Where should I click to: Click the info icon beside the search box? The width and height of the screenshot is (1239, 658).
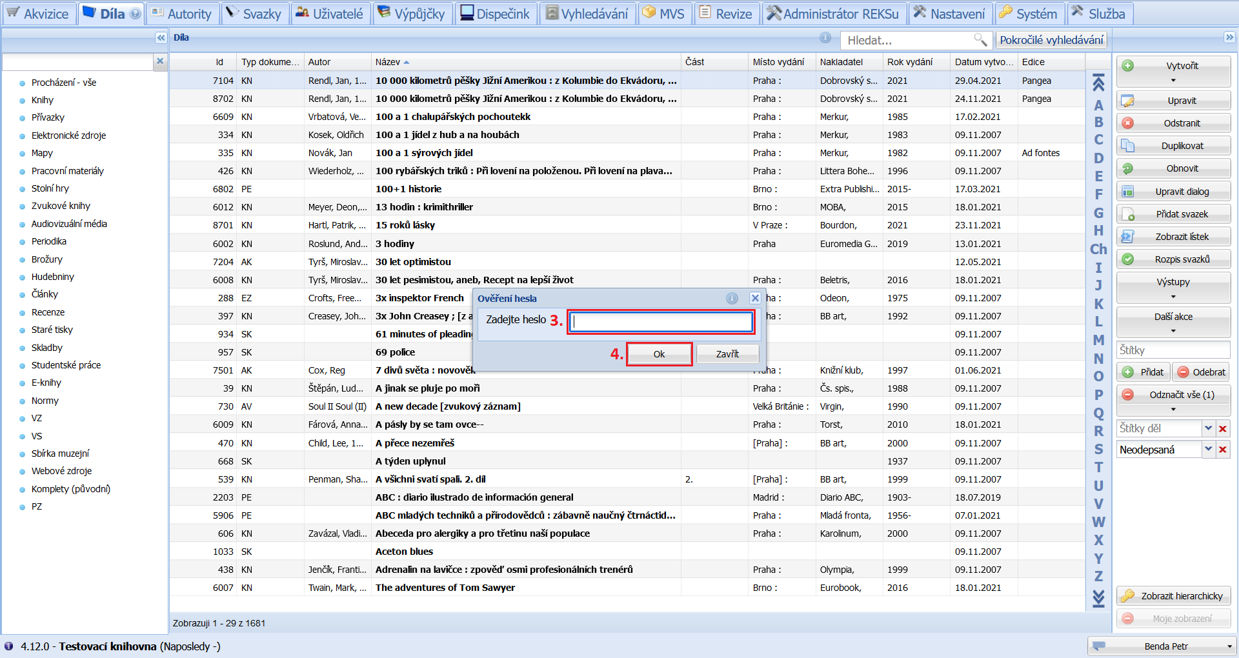(x=825, y=38)
